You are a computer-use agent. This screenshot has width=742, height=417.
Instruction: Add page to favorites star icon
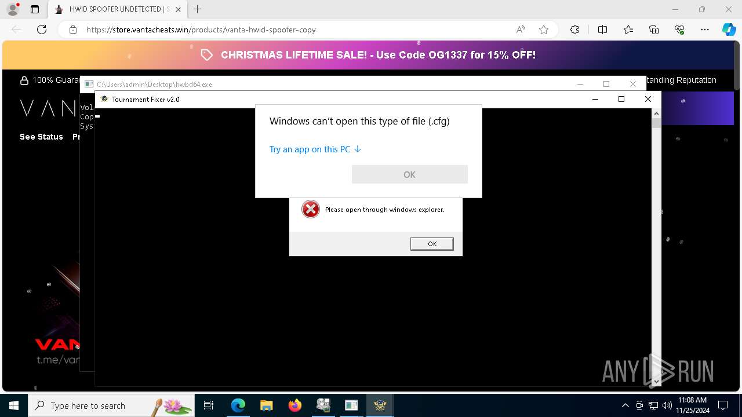[544, 30]
